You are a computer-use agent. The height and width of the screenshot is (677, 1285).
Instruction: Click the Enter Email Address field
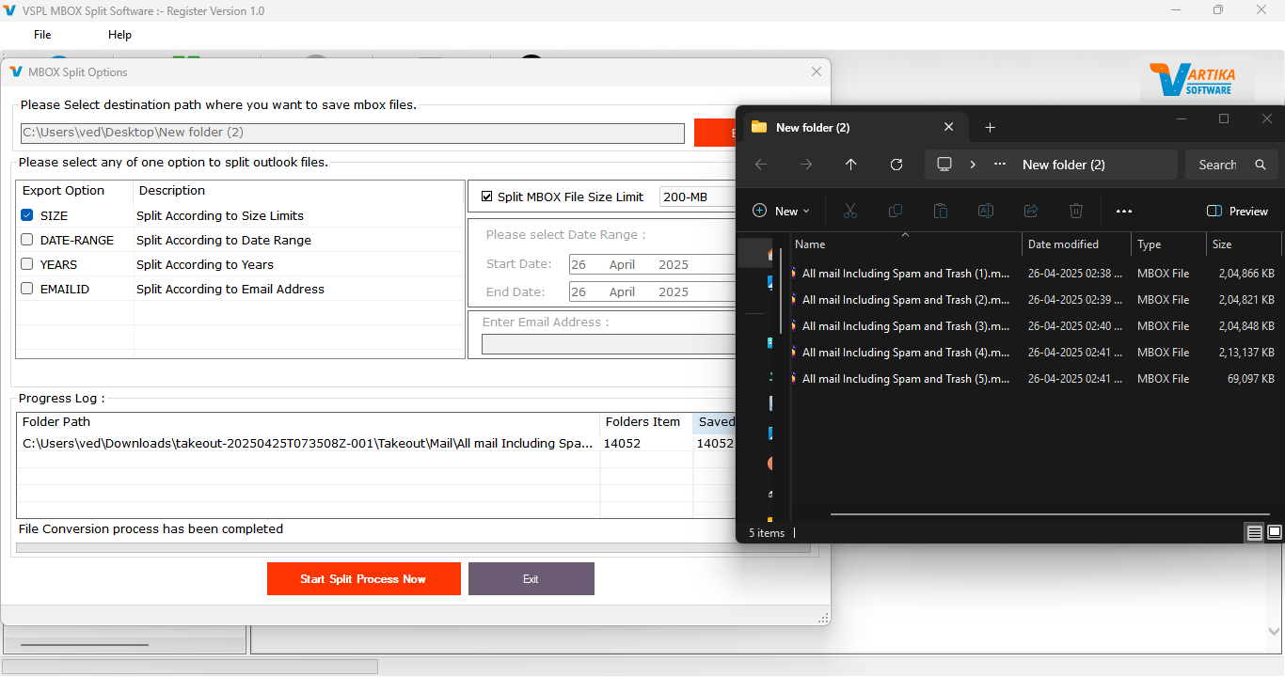(x=609, y=344)
